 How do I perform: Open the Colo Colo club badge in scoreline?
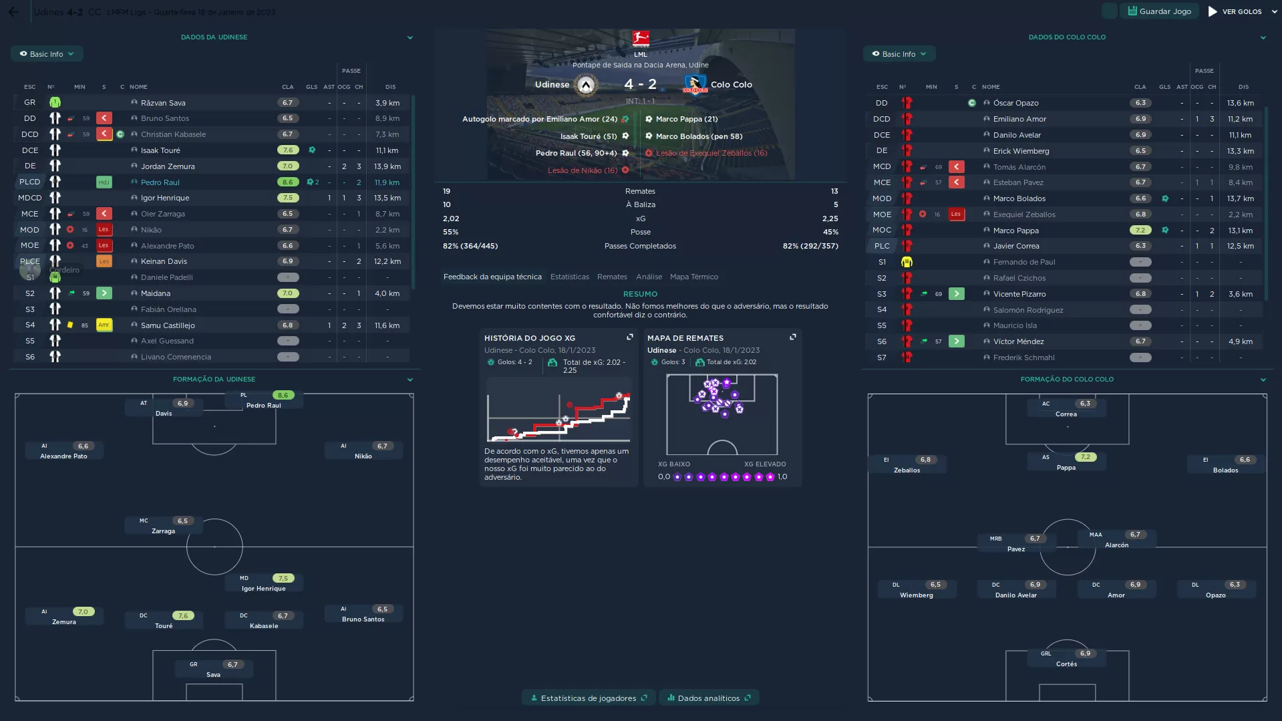tap(695, 85)
